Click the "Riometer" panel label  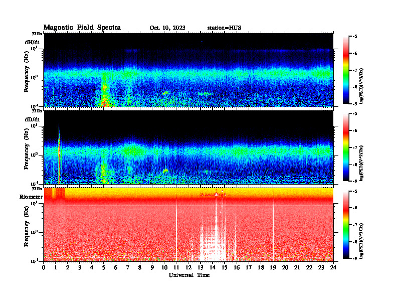coord(31,197)
